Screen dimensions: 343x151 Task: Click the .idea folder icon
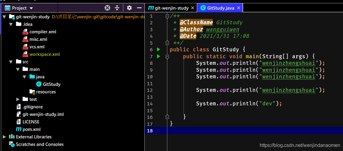(19, 24)
